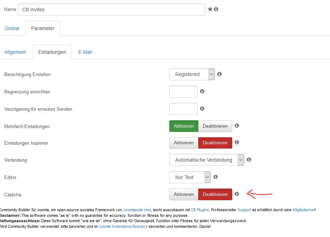330x237 pixels.
Task: Show info for Einladungen kopieren
Action: coord(237,142)
